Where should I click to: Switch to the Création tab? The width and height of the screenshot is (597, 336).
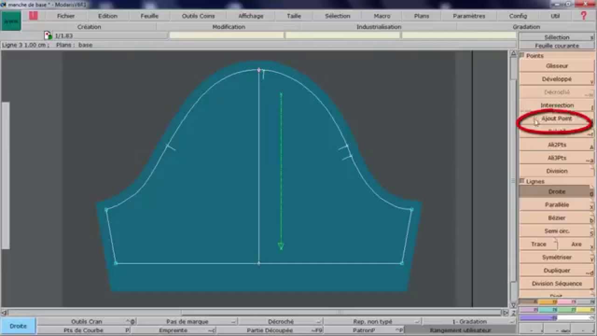pyautogui.click(x=89, y=27)
